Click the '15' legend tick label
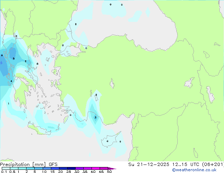Viewport: 224px width, 173px height. click(x=52, y=172)
